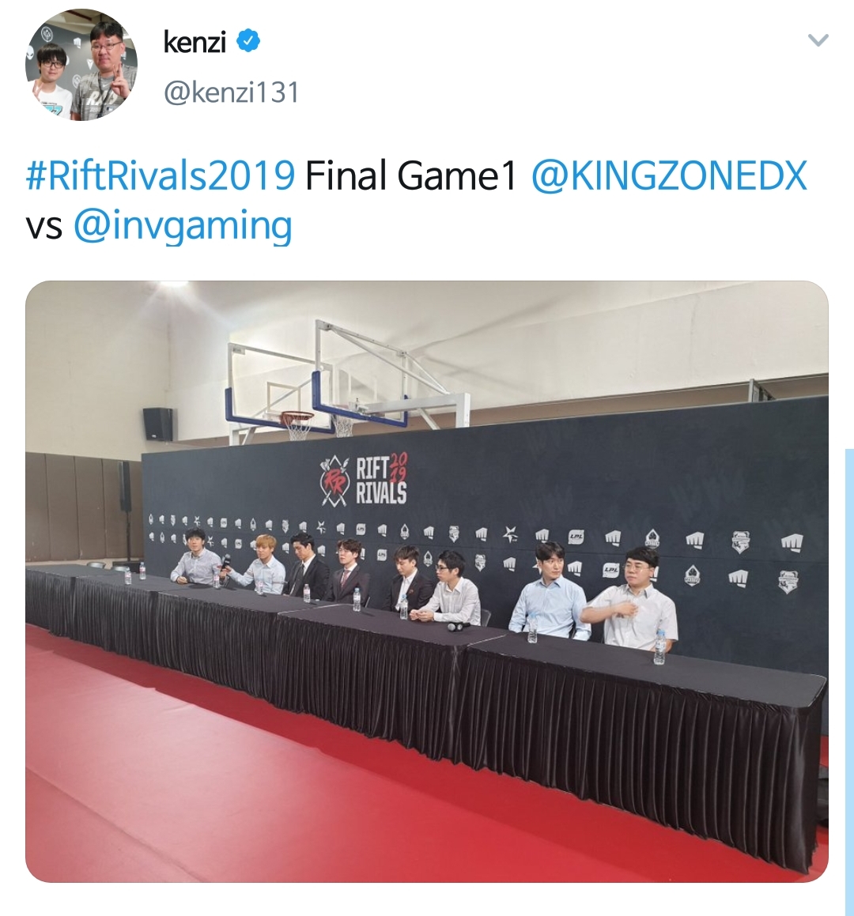Open the @invgaming mention

click(x=183, y=227)
